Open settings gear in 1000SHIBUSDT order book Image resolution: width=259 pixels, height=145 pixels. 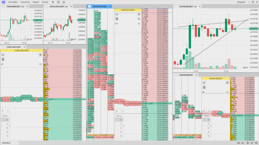227,83
